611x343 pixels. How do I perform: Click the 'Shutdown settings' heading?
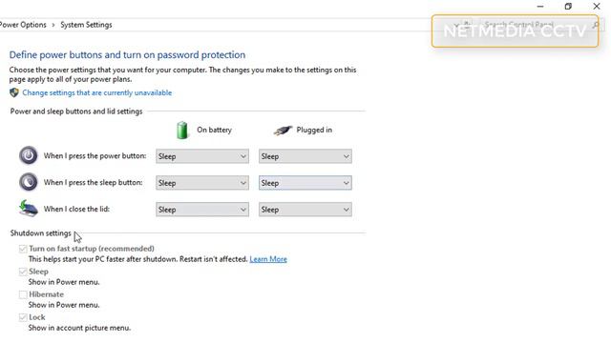(41, 232)
